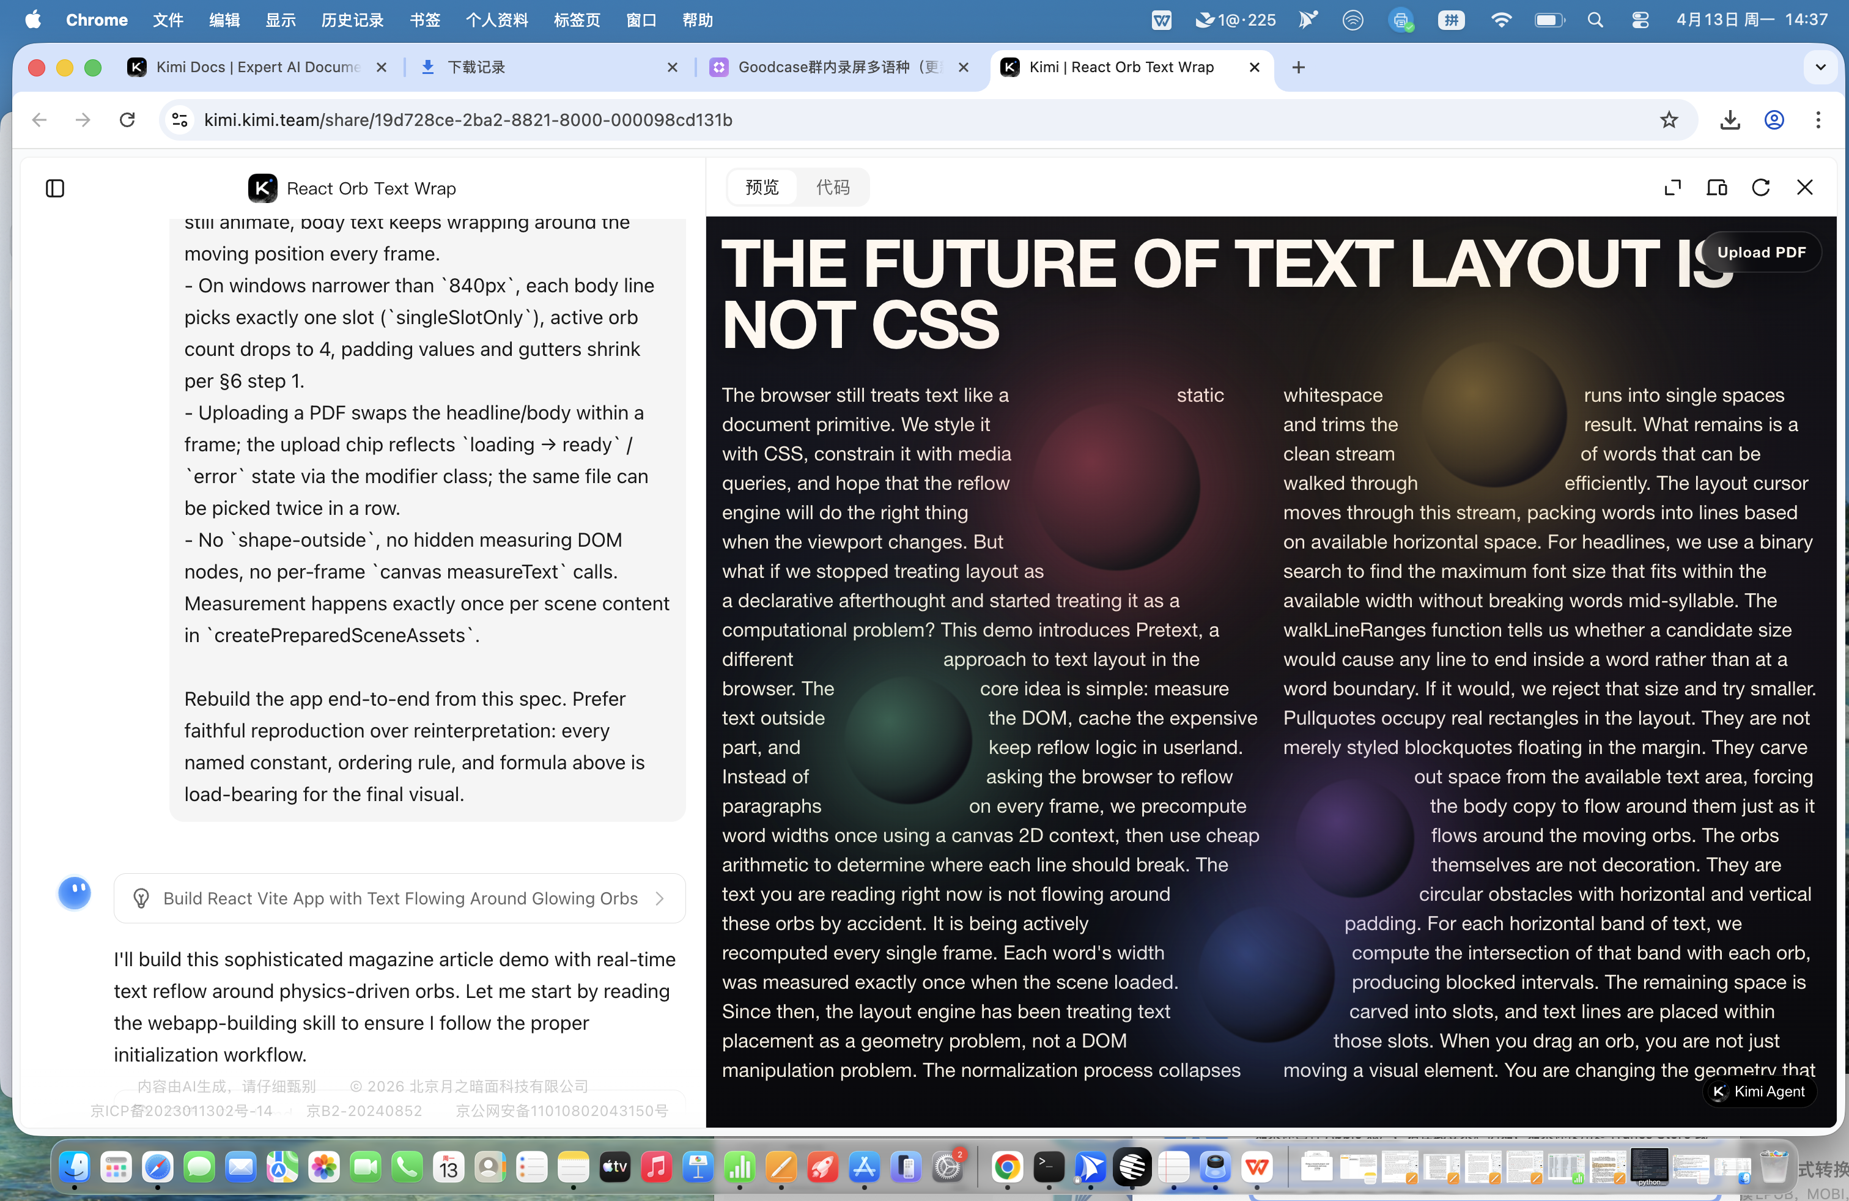Launch Launchpad from the Dock
This screenshot has width=1849, height=1201.
point(116,1167)
